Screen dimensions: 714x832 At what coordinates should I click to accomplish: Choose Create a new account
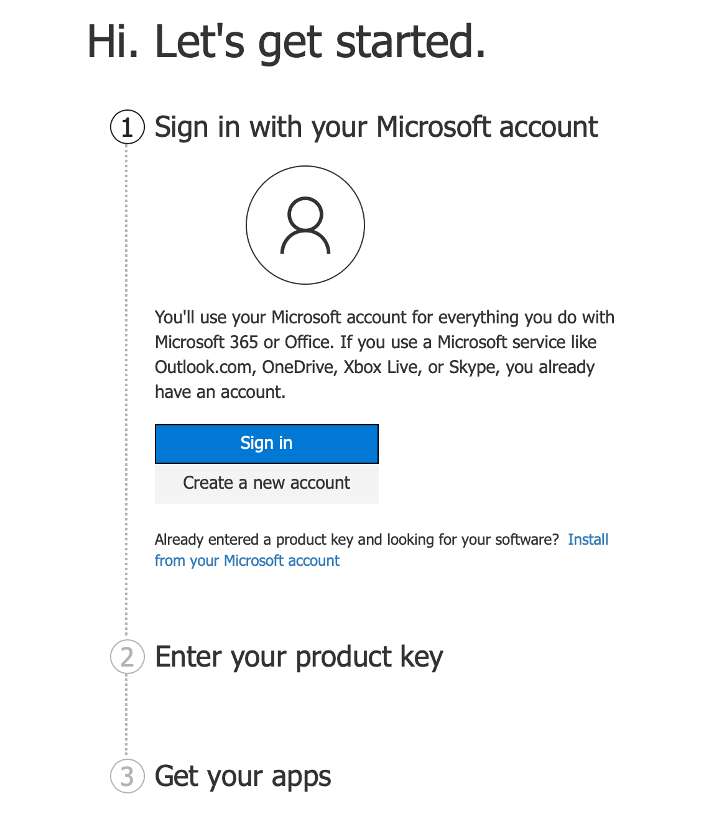[266, 483]
